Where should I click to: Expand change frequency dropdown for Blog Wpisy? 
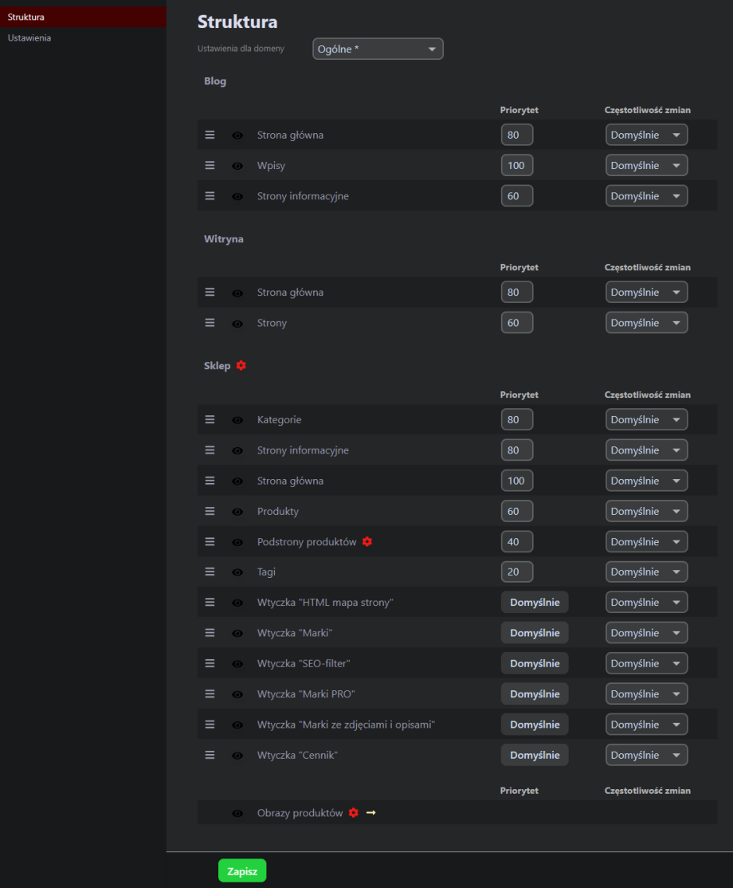point(646,166)
